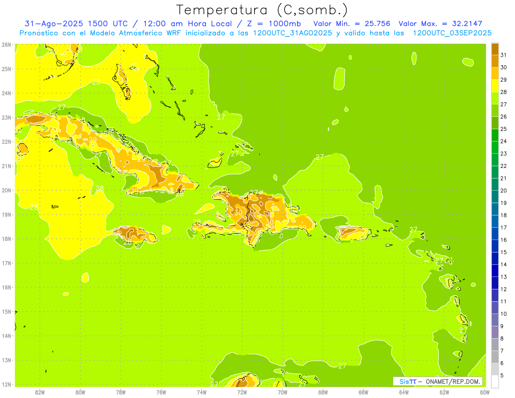515x398 pixels.
Task: Pick the green swatch between legend 26 and 27
Action: (495, 110)
